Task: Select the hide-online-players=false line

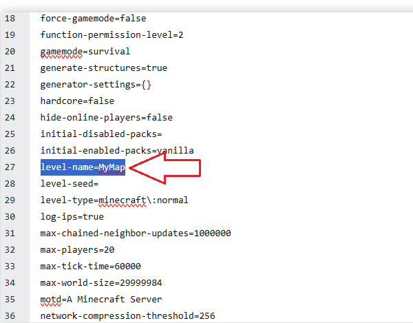Action: pos(106,118)
